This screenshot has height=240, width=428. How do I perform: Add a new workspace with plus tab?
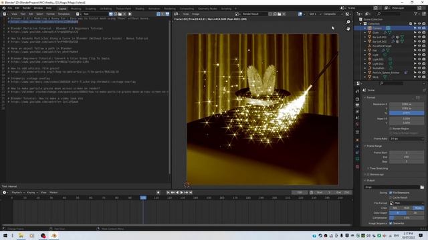tap(236, 9)
